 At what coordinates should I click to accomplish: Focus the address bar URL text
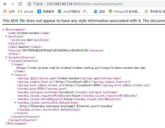point(85,4)
